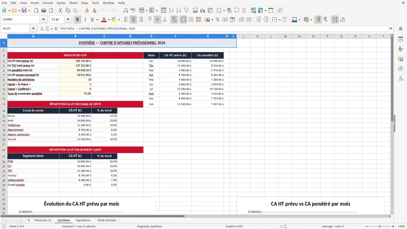Click Sort Ascending icon

point(171,11)
